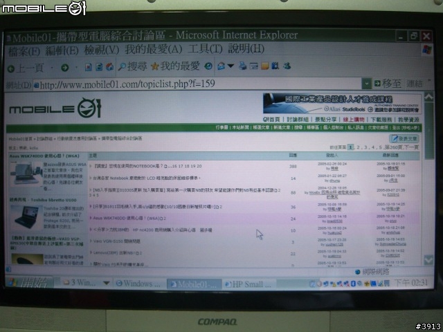
Task: Click the 發表文章 post-article button
Action: pos(404,138)
